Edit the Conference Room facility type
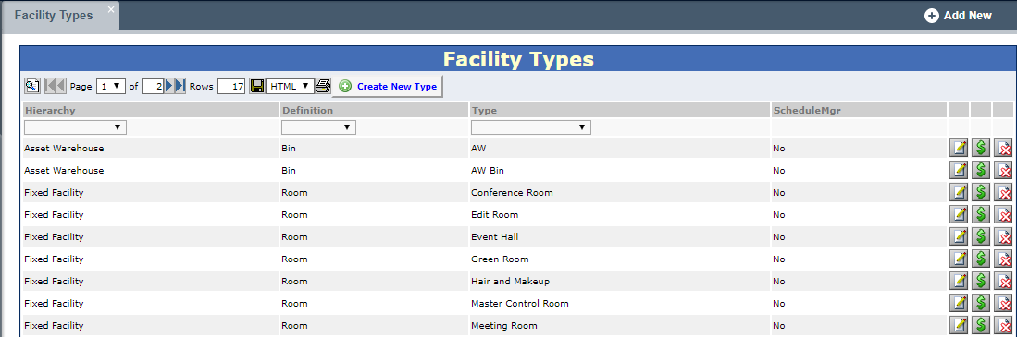Viewport: 1017px width, 337px height. (x=958, y=192)
